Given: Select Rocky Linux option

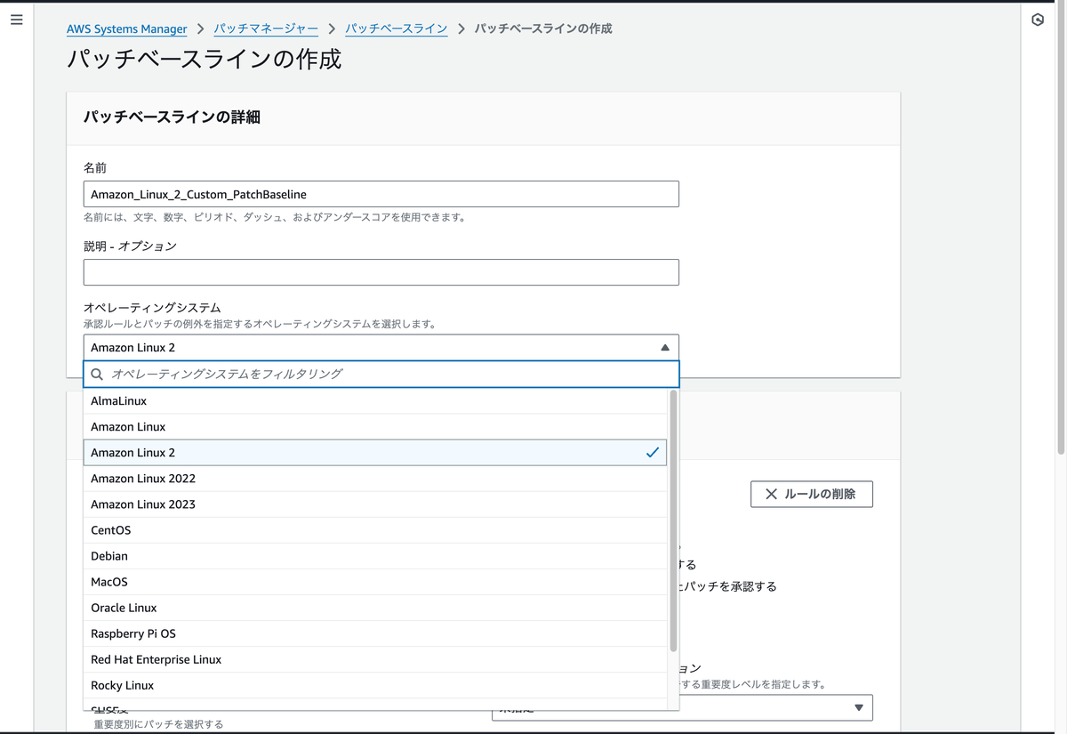Looking at the screenshot, I should click(375, 685).
